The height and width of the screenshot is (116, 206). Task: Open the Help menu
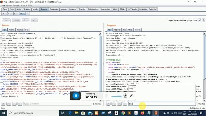click(30, 5)
